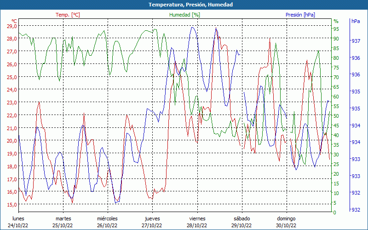The height and width of the screenshot is (230, 368).
Task: Click the 'domingo' day label
Action: click(x=286, y=219)
